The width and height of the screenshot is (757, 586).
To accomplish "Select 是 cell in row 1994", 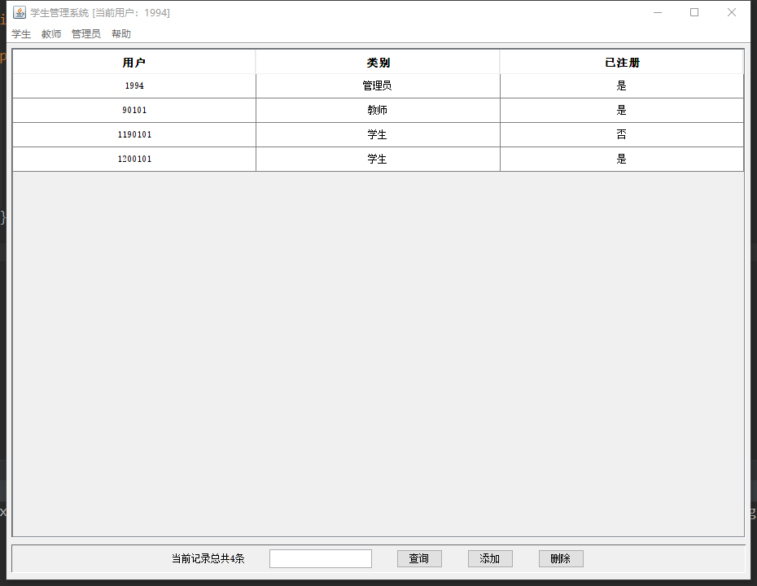I will [x=622, y=86].
